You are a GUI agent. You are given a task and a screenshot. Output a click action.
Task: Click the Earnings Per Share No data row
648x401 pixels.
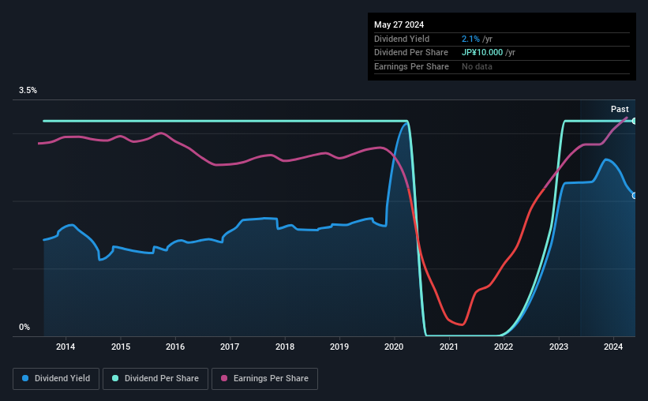pos(502,66)
